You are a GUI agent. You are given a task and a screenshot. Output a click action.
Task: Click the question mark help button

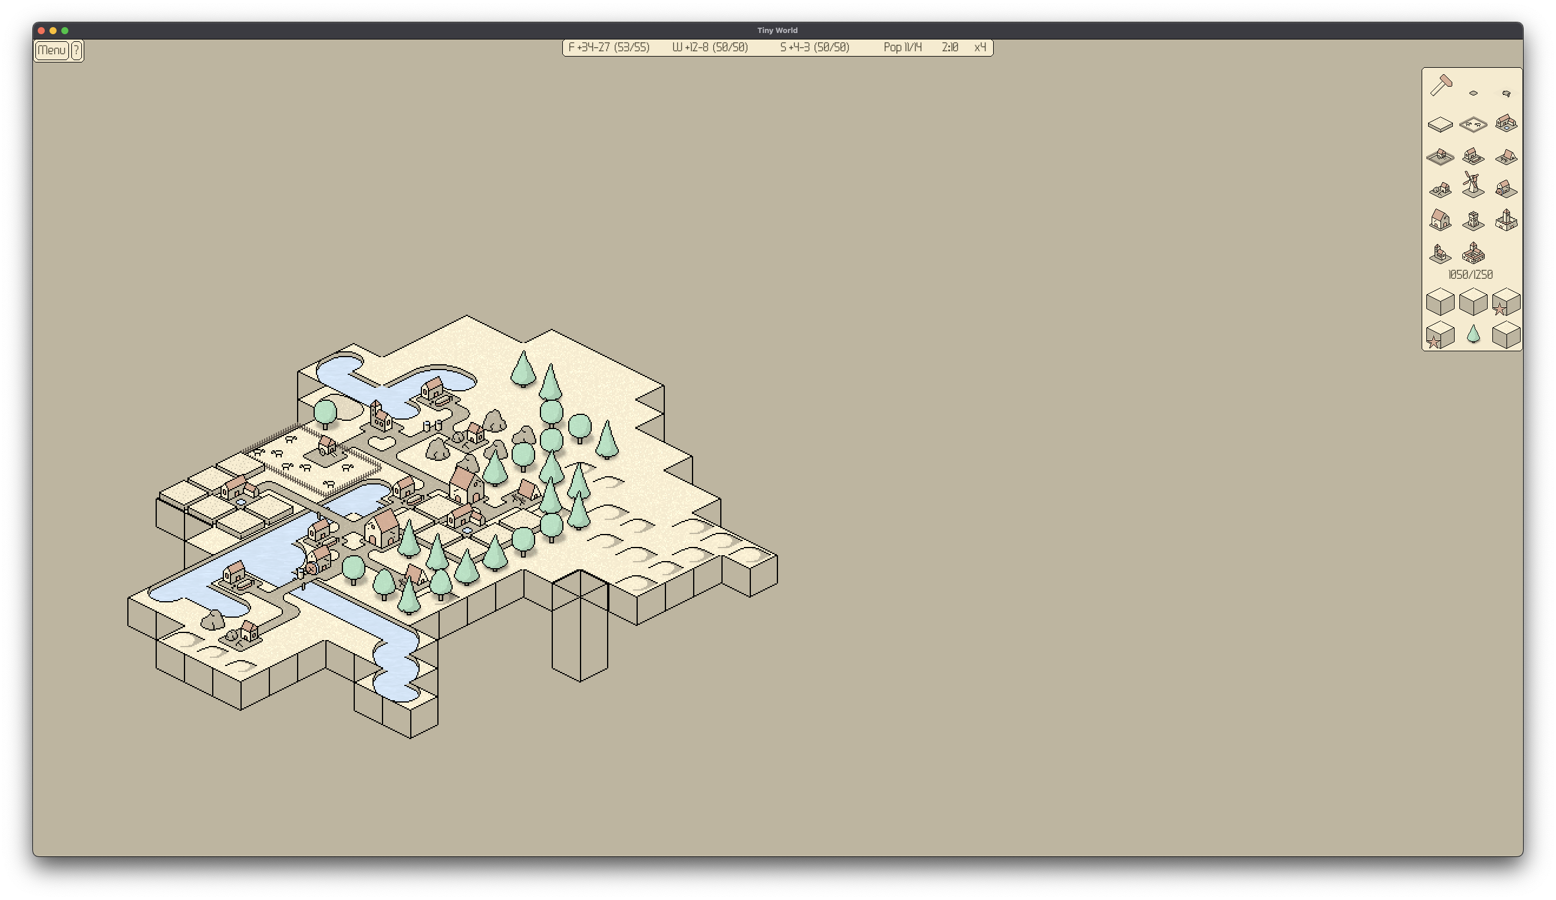[x=77, y=50]
